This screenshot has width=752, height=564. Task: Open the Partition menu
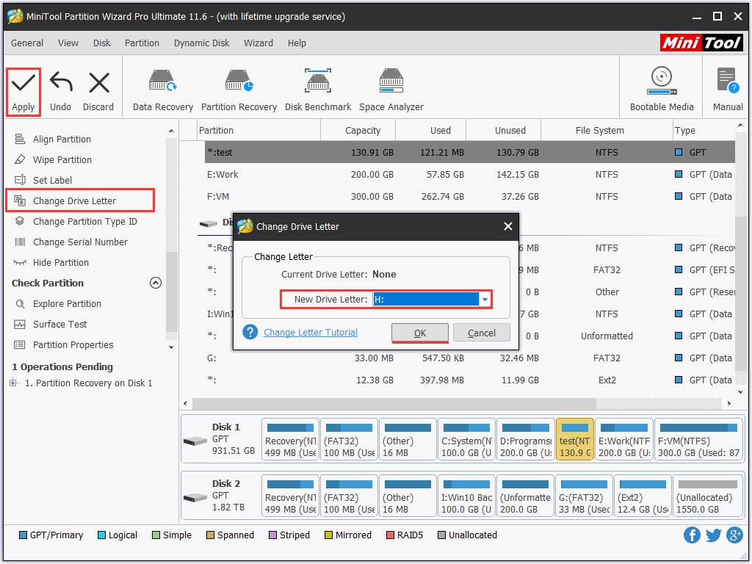coord(142,43)
